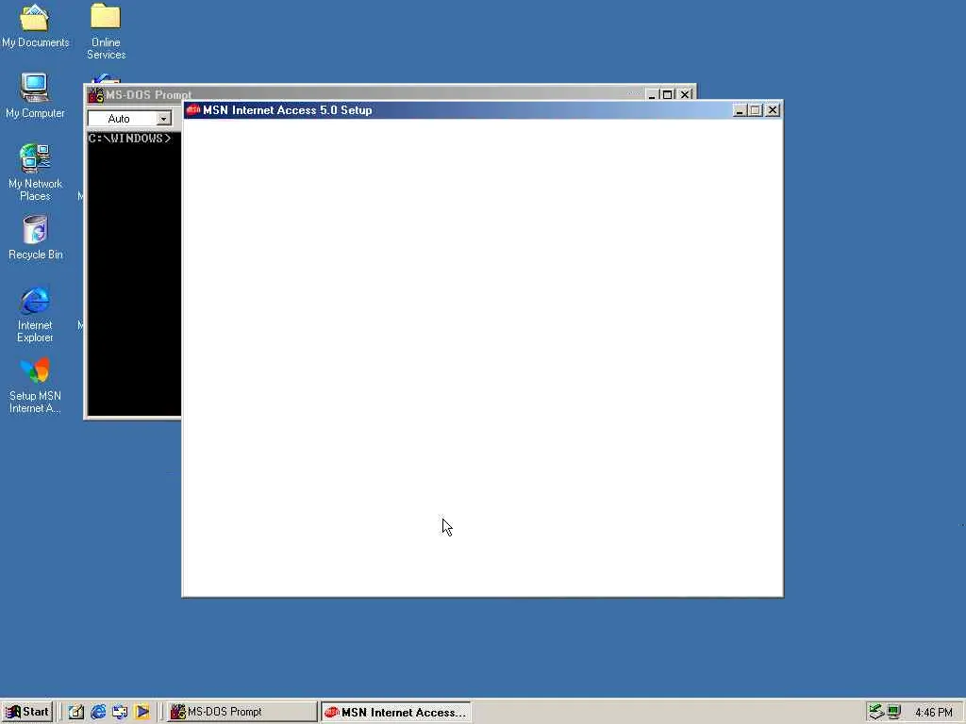The image size is (966, 724).
Task: Minimize the MS-DOS Prompt window
Action: [x=652, y=95]
